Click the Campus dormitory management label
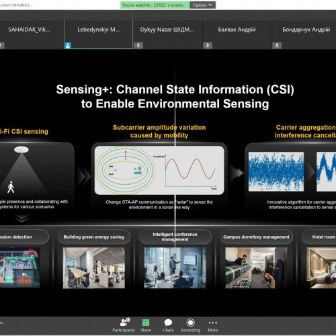This screenshot has height=336, width=336. pyautogui.click(x=256, y=237)
